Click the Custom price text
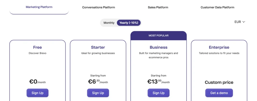 pyautogui.click(x=219, y=82)
